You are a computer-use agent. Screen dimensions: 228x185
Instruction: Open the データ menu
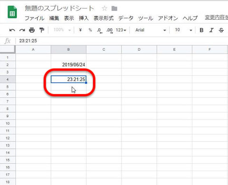coord(126,18)
